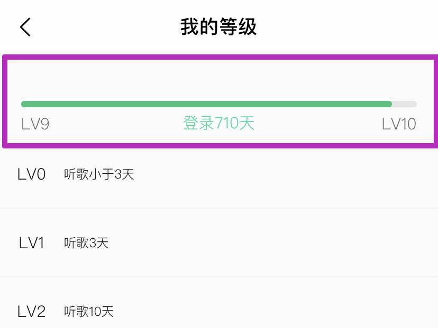This screenshot has height=328, width=438.
Task: Open the LV0 level row
Action: click(218, 174)
